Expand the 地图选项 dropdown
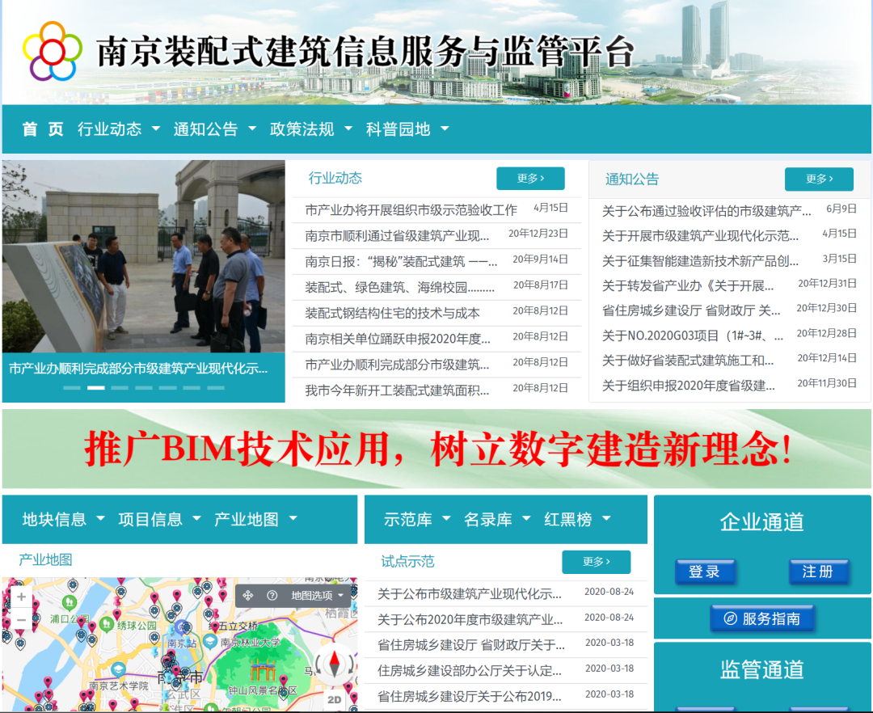873x713 pixels. pos(318,596)
